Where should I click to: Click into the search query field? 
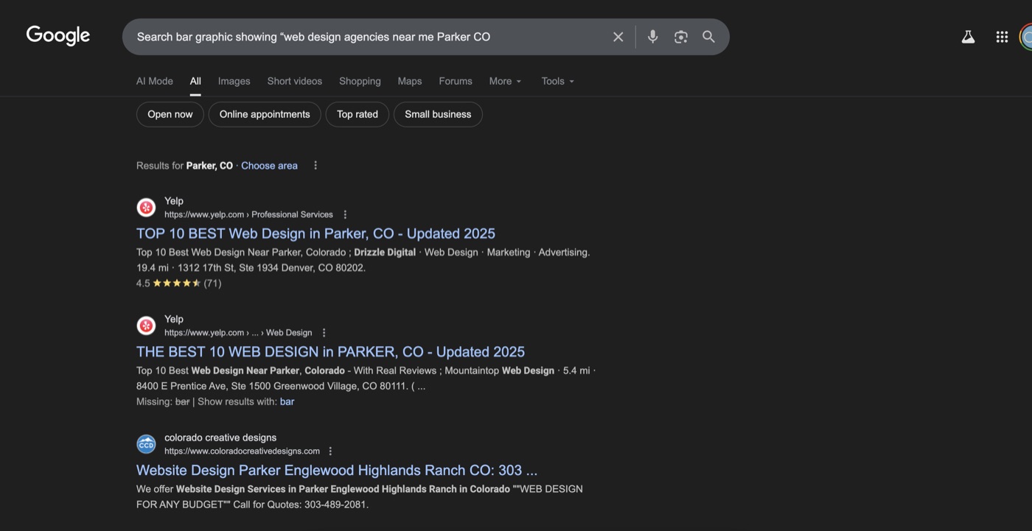369,37
